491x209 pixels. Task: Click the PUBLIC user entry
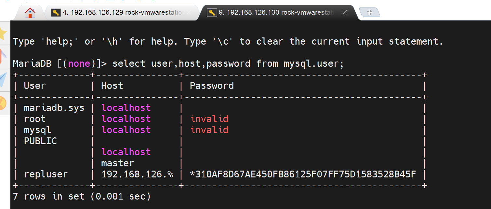coord(40,141)
